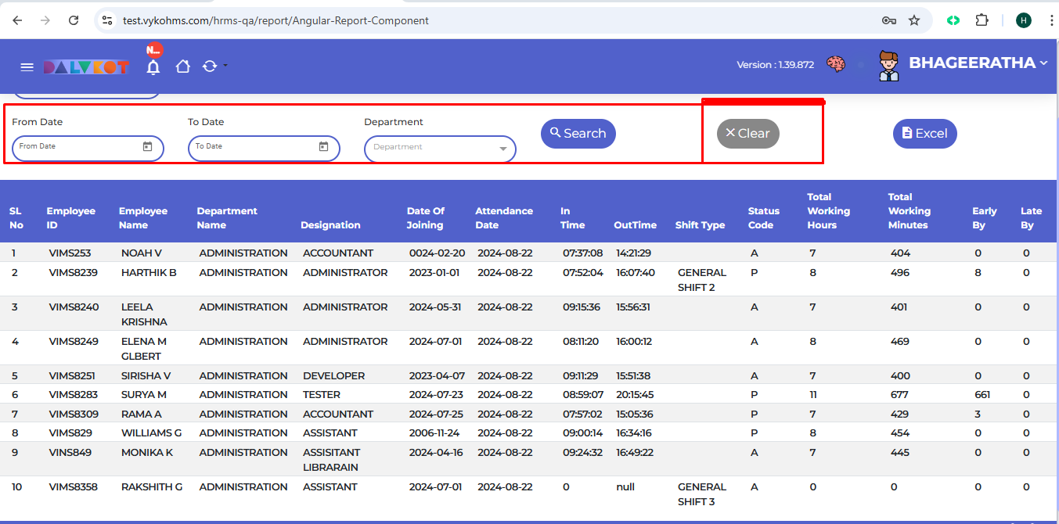Go to home via house icon
The height and width of the screenshot is (524, 1059).
coord(182,66)
